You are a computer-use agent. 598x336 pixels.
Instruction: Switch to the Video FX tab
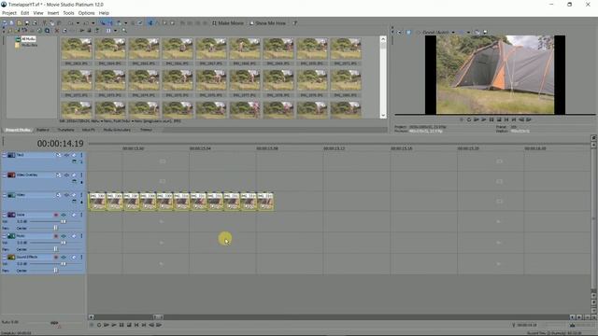[x=89, y=130]
